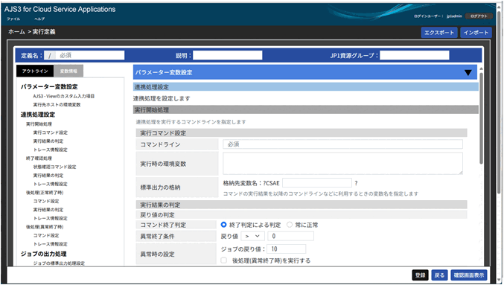Select 終了確認処理 in outline

[39, 158]
